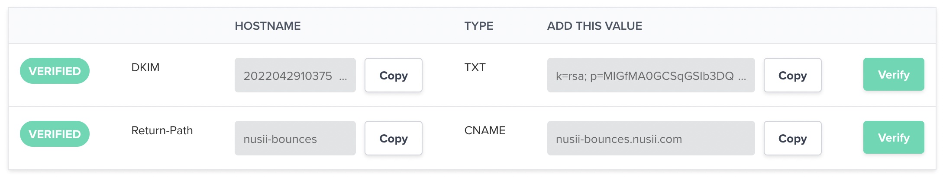Click the k=rsa DKIM value field
The width and height of the screenshot is (943, 177).
645,76
